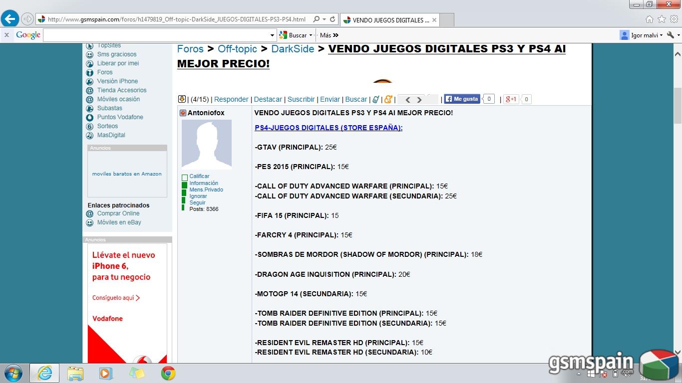Click the smiley icon beside Sms graciosos
This screenshot has height=383, width=682.
tap(89, 54)
